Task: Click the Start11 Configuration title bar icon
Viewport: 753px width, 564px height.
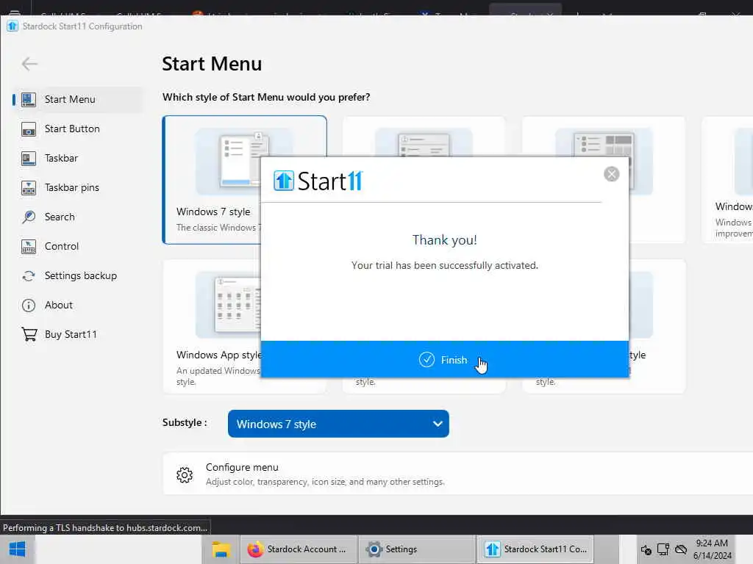Action: 12,26
